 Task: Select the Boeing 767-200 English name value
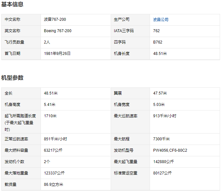pyautogui.click(x=58, y=31)
